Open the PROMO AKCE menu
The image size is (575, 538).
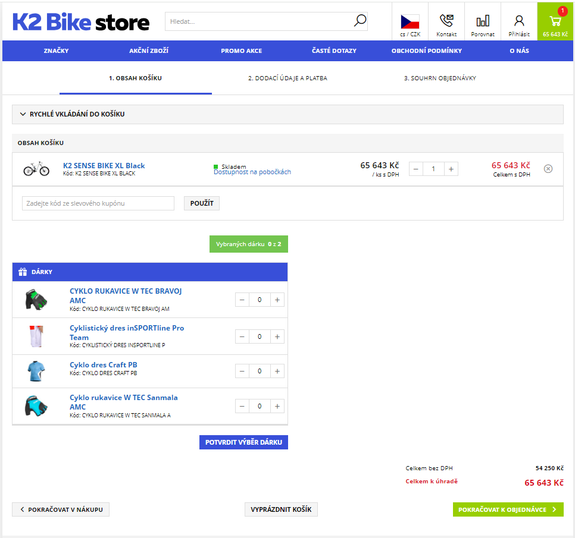[241, 51]
